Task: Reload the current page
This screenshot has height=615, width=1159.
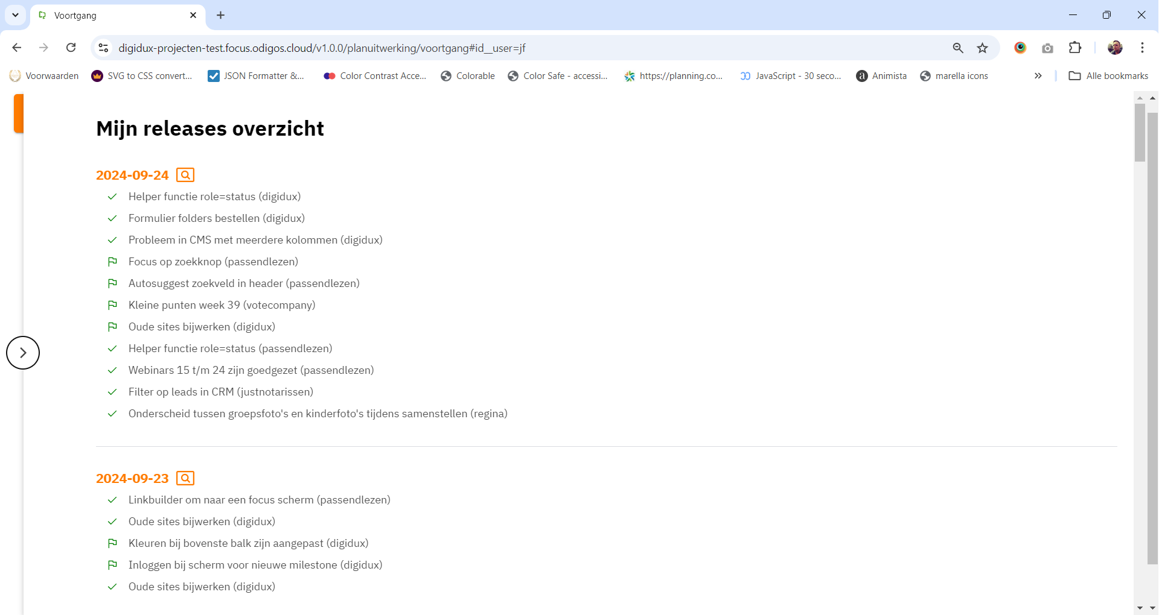Action: point(71,48)
